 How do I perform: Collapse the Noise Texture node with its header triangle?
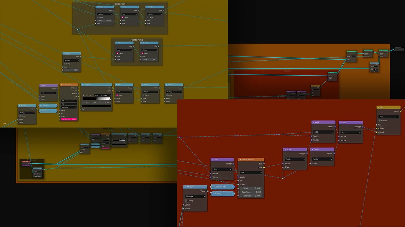tap(240, 160)
